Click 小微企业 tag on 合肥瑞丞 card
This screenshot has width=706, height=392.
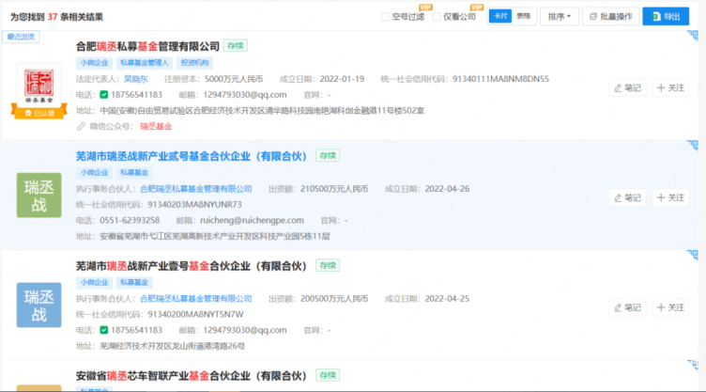click(x=94, y=63)
